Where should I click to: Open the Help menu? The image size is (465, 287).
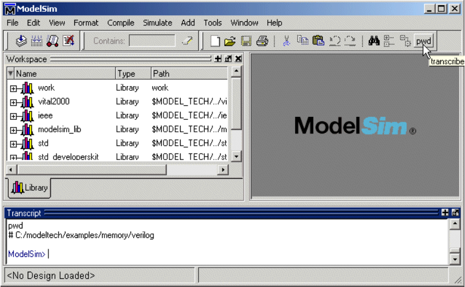click(x=274, y=23)
